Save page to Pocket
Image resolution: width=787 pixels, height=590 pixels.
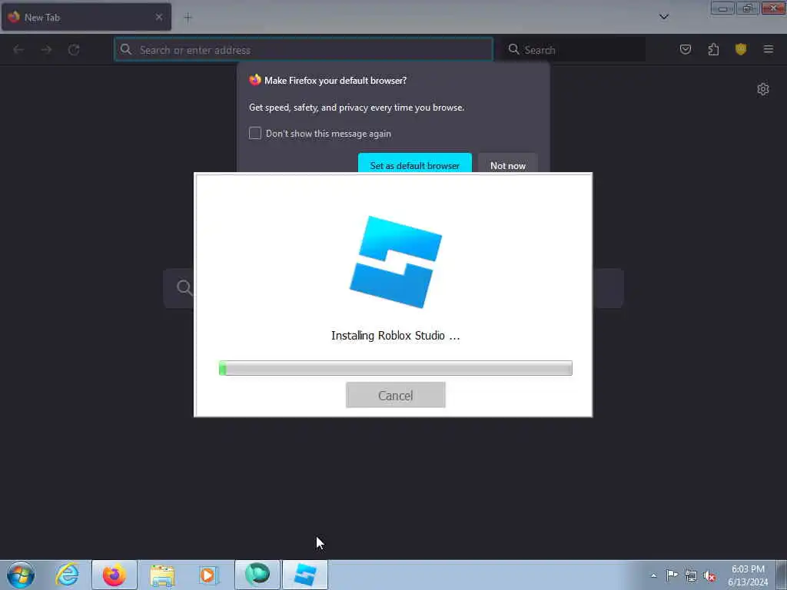[x=685, y=49]
